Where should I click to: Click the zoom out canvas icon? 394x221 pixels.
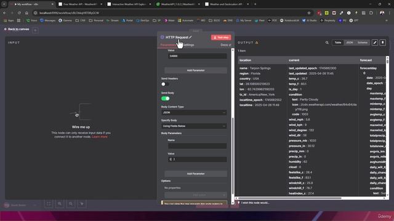pyautogui.click(x=71, y=204)
